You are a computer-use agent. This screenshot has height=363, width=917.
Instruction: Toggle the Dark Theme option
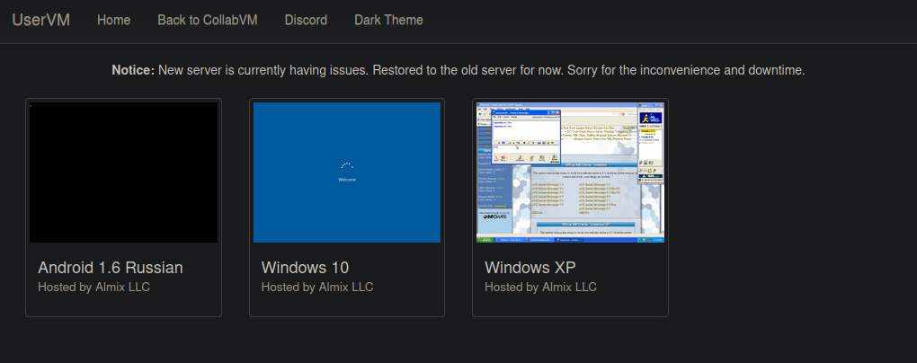coord(388,20)
